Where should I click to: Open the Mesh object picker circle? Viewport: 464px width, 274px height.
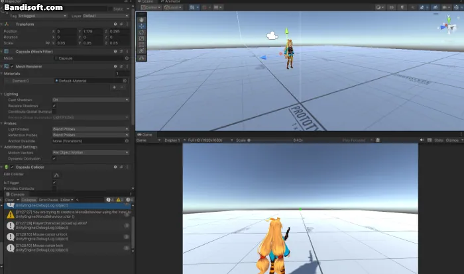127,58
